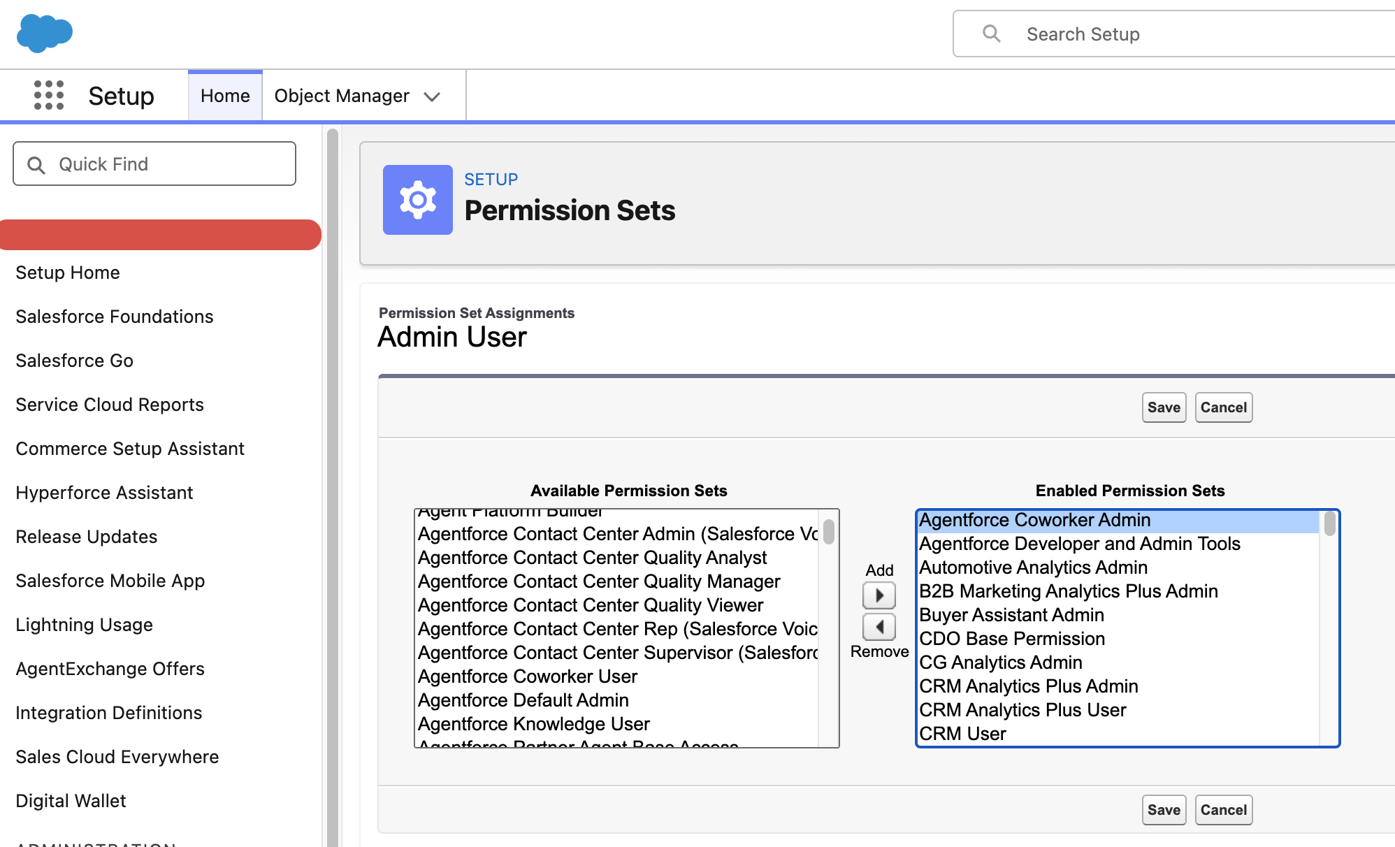Open Integration Definitions
Image resolution: width=1395 pixels, height=847 pixels.
pyautogui.click(x=109, y=713)
